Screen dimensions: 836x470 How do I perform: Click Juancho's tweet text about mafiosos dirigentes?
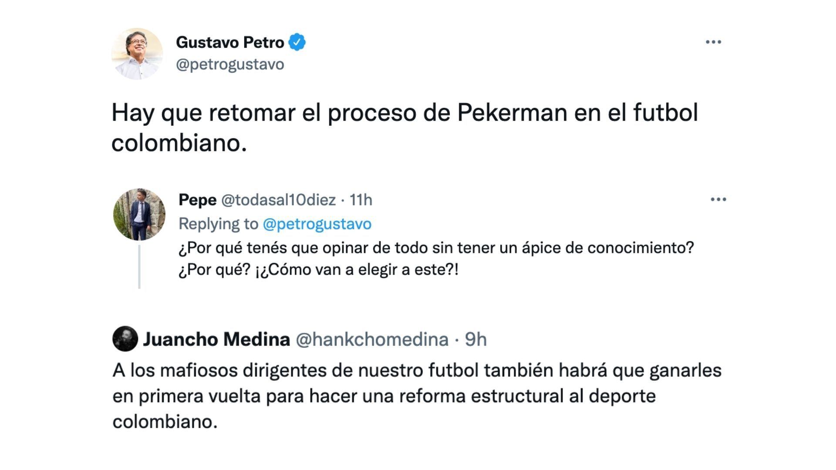coord(417,396)
